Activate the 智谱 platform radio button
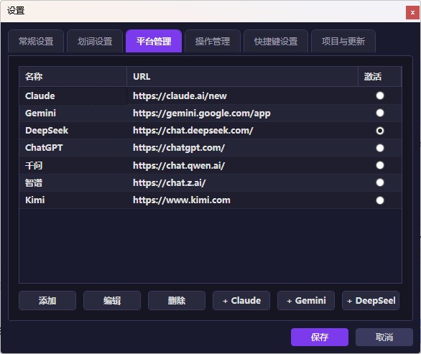Viewport: 421px width, 354px height. click(x=379, y=183)
